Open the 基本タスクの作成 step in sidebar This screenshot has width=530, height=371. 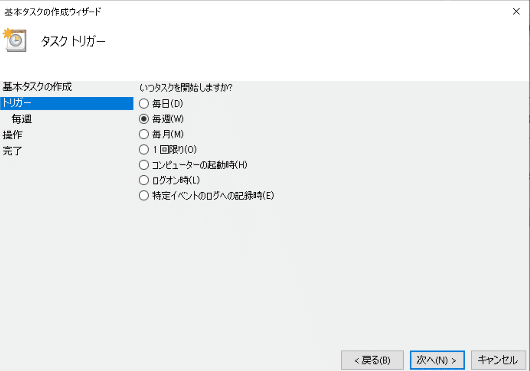[37, 87]
